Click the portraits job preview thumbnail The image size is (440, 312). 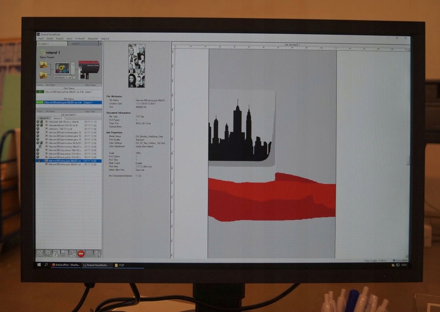click(x=137, y=66)
